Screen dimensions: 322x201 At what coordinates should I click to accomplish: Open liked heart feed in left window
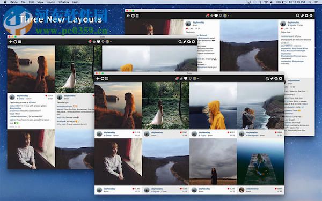click(99, 42)
